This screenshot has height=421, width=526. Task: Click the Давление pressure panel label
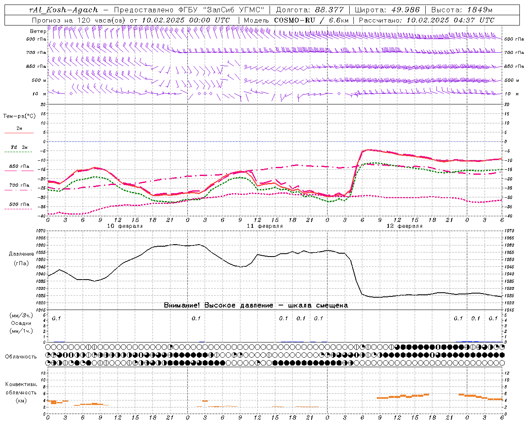tap(21, 254)
